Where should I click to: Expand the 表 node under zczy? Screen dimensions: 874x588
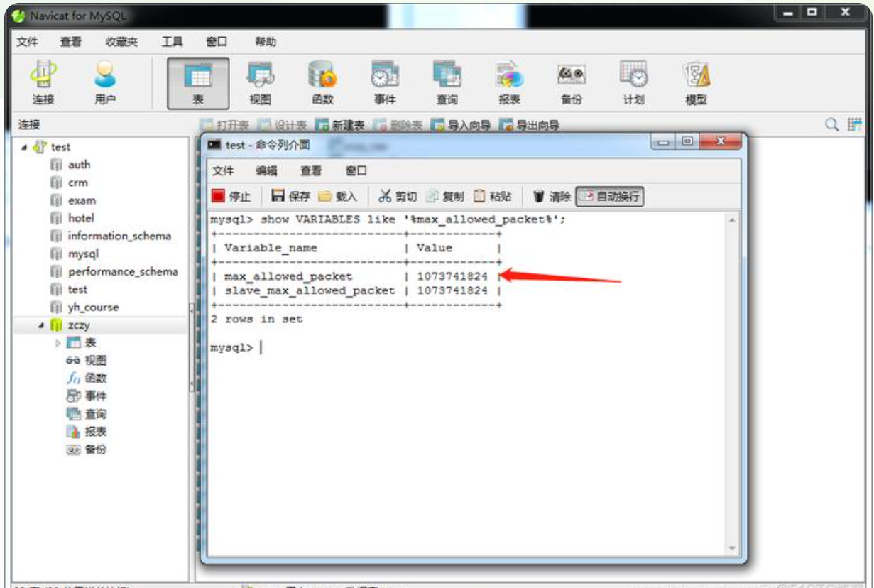point(58,343)
